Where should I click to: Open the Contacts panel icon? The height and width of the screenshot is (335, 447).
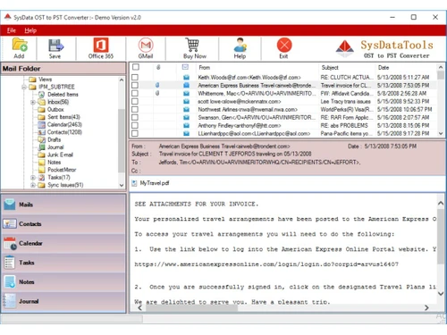pyautogui.click(x=10, y=223)
